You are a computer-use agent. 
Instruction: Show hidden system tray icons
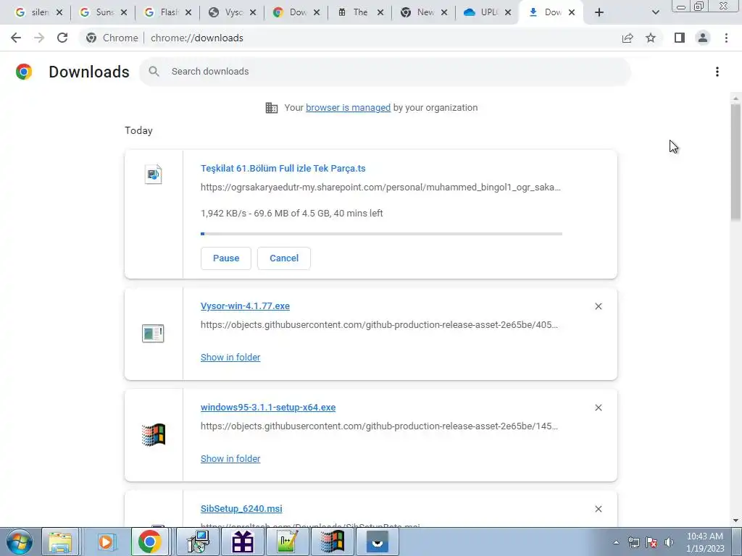coord(616,542)
